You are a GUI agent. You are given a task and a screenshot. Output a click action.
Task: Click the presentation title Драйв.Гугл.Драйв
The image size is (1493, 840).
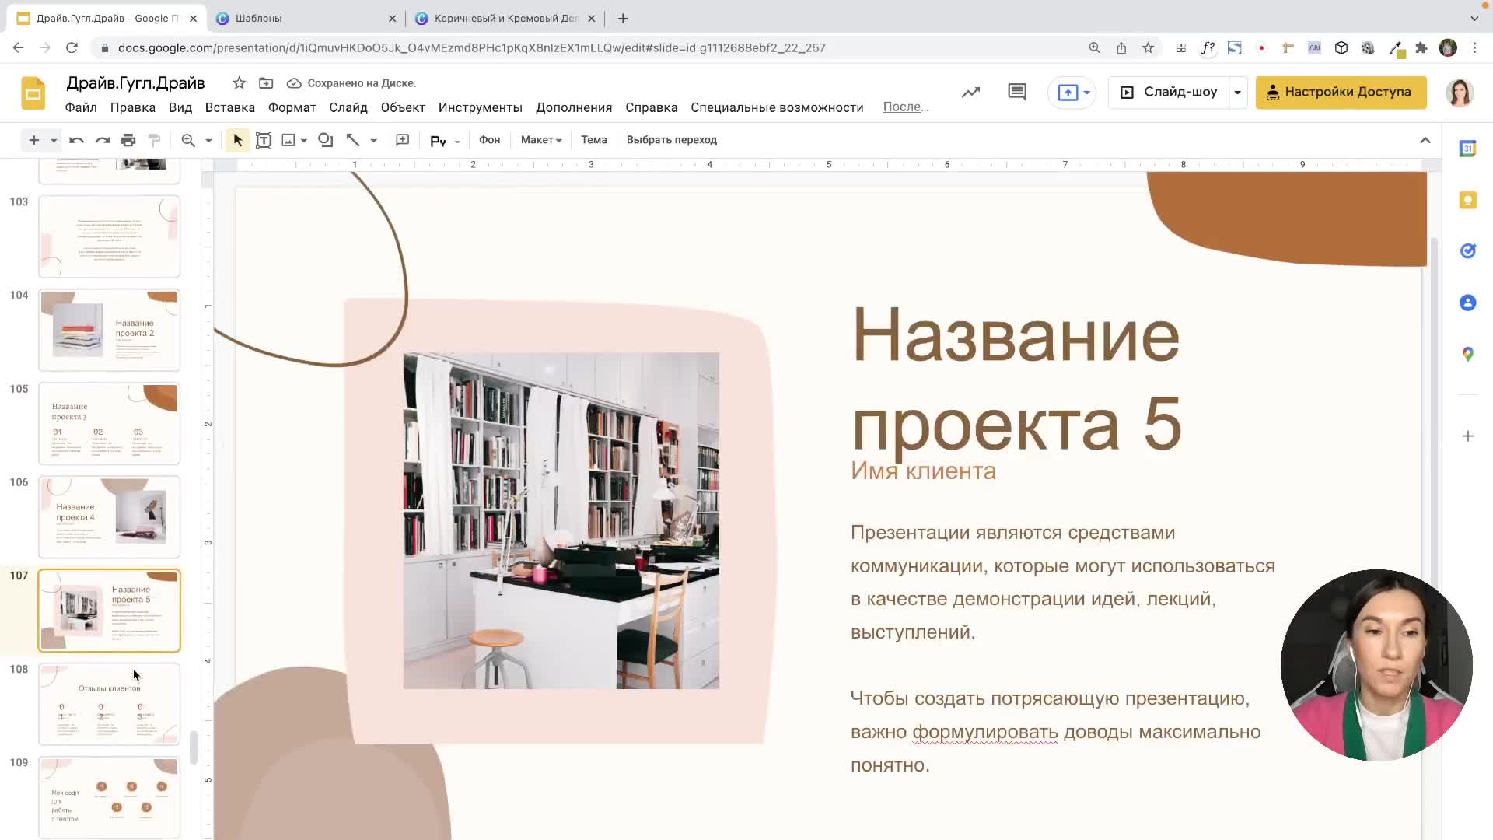tap(135, 83)
